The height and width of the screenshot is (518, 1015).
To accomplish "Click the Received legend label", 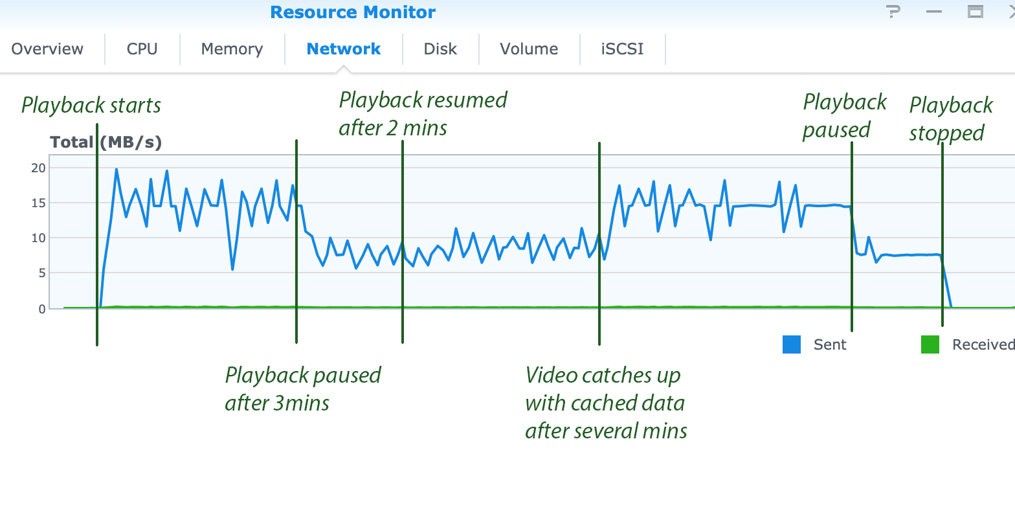I will (x=982, y=344).
